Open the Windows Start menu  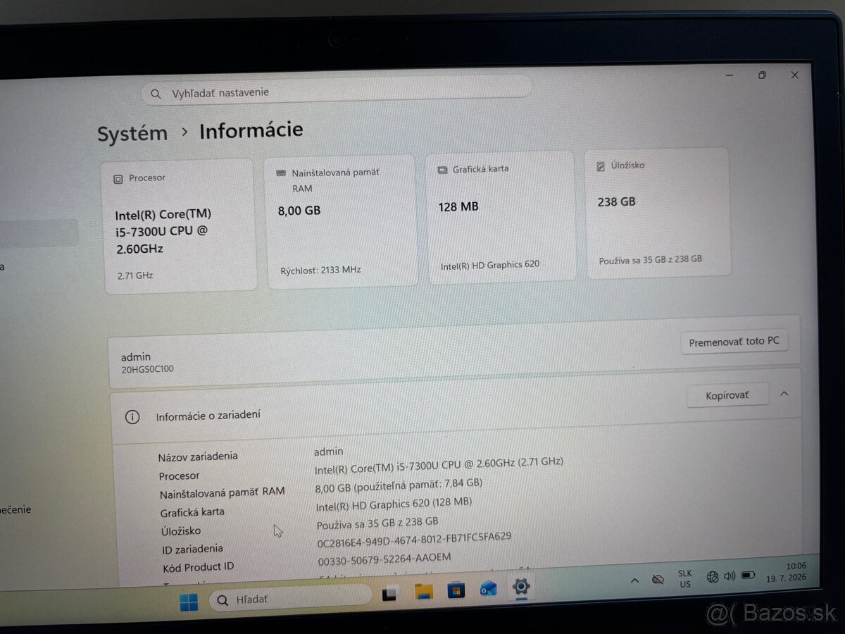pyautogui.click(x=189, y=602)
